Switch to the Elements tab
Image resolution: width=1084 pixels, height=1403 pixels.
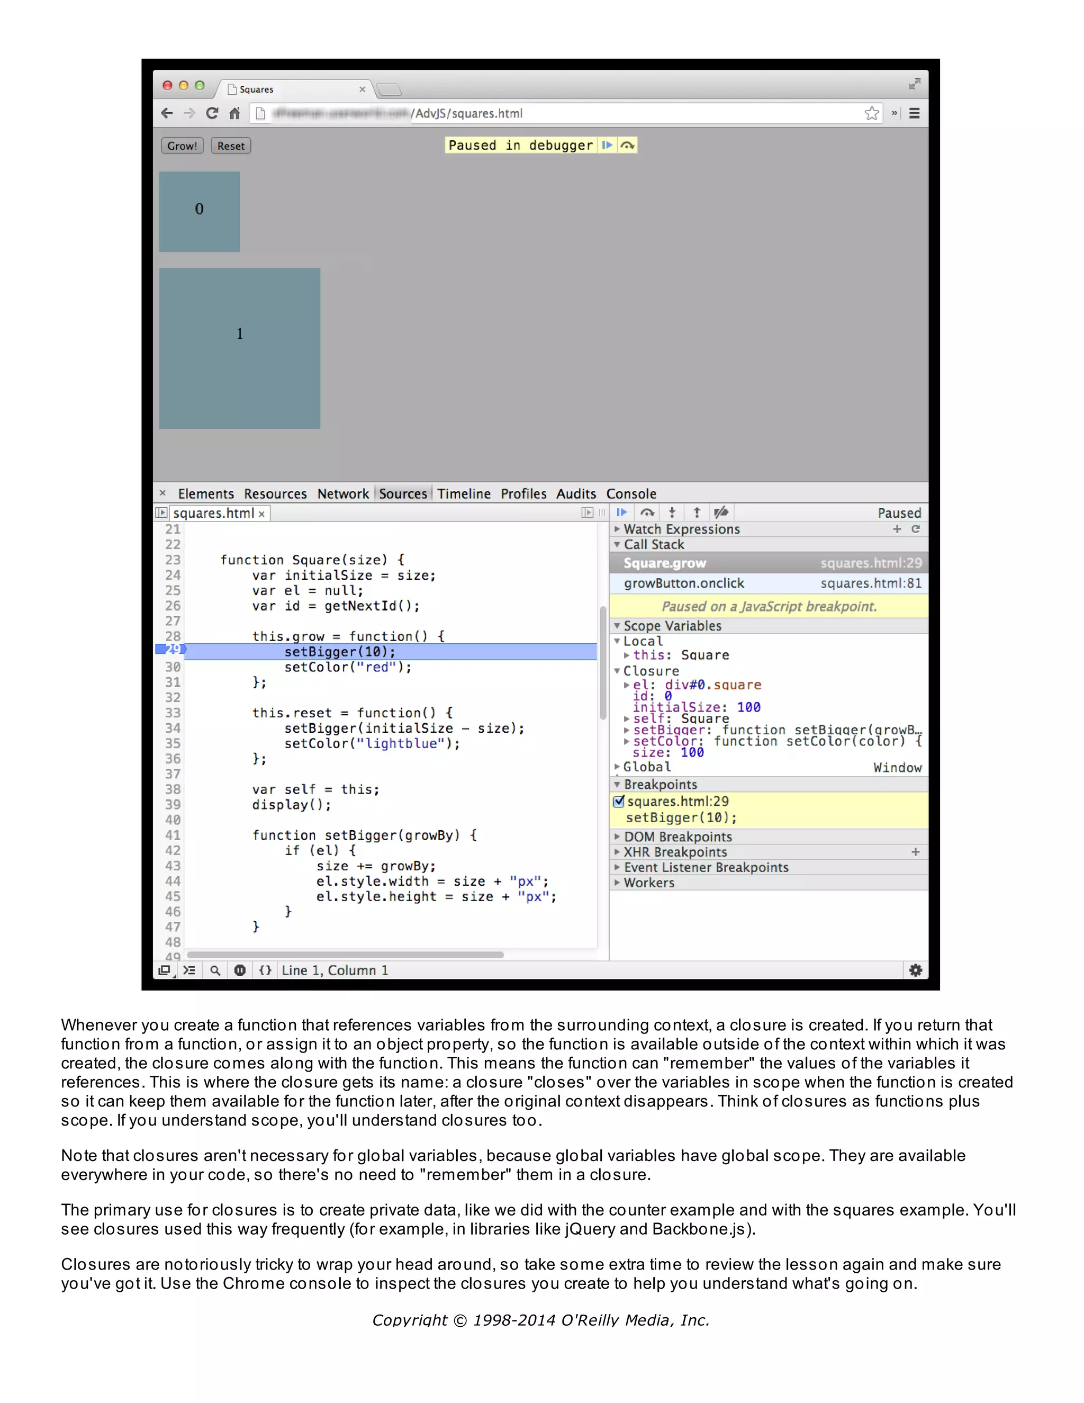(205, 493)
